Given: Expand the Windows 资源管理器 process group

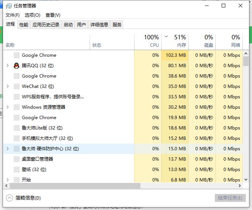Looking at the screenshot, I should (7, 107).
